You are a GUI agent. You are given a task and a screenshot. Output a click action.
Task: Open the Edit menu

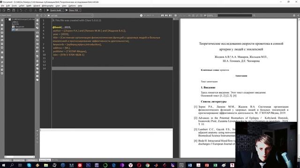click(8, 6)
